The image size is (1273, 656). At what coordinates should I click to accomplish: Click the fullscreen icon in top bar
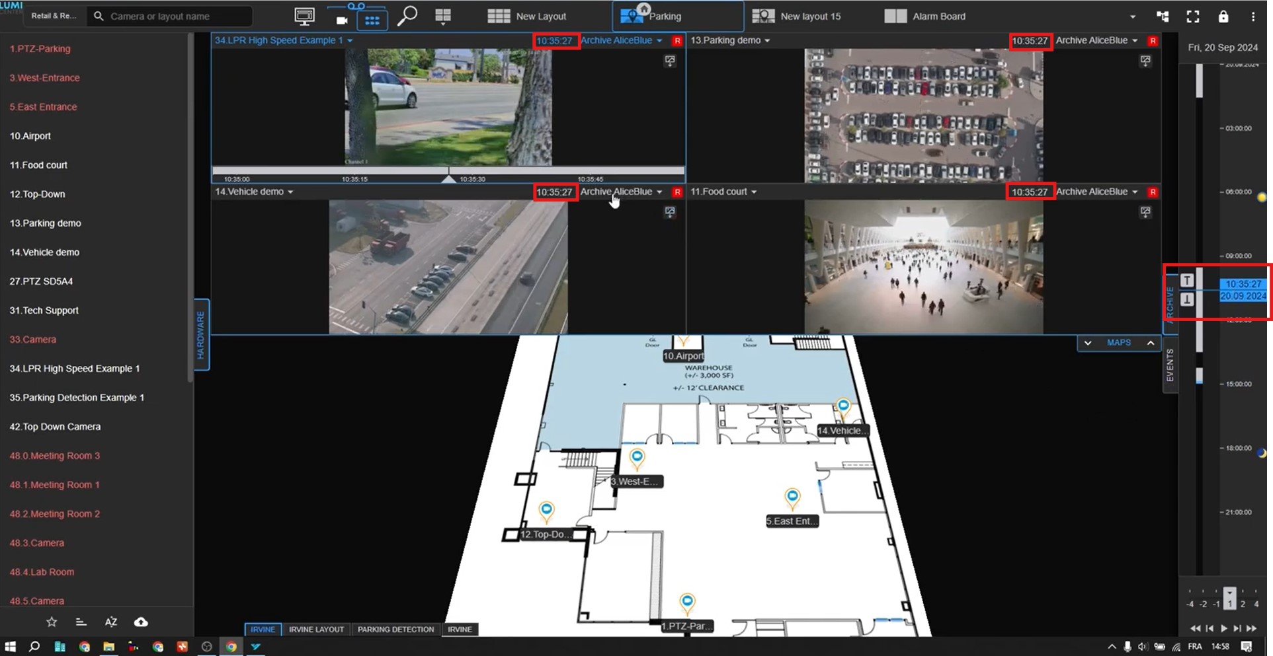pyautogui.click(x=1193, y=17)
